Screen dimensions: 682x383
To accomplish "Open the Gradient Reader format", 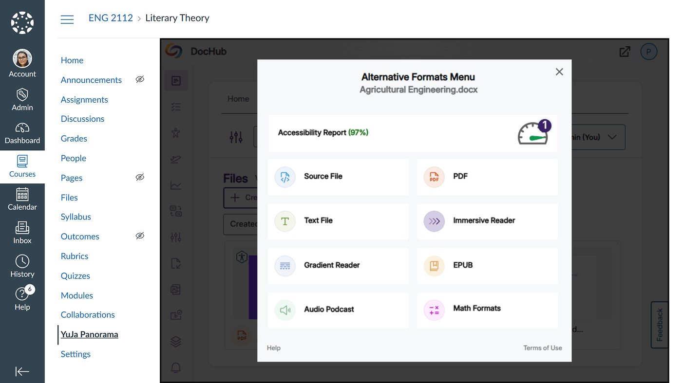I will tap(338, 266).
